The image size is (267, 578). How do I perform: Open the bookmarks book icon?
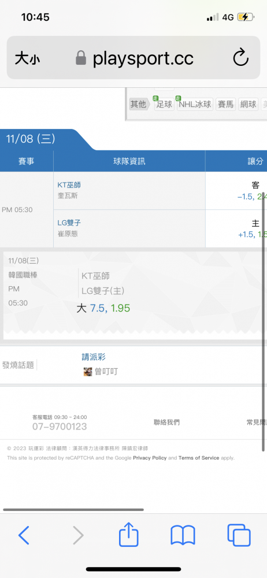[x=183, y=535]
